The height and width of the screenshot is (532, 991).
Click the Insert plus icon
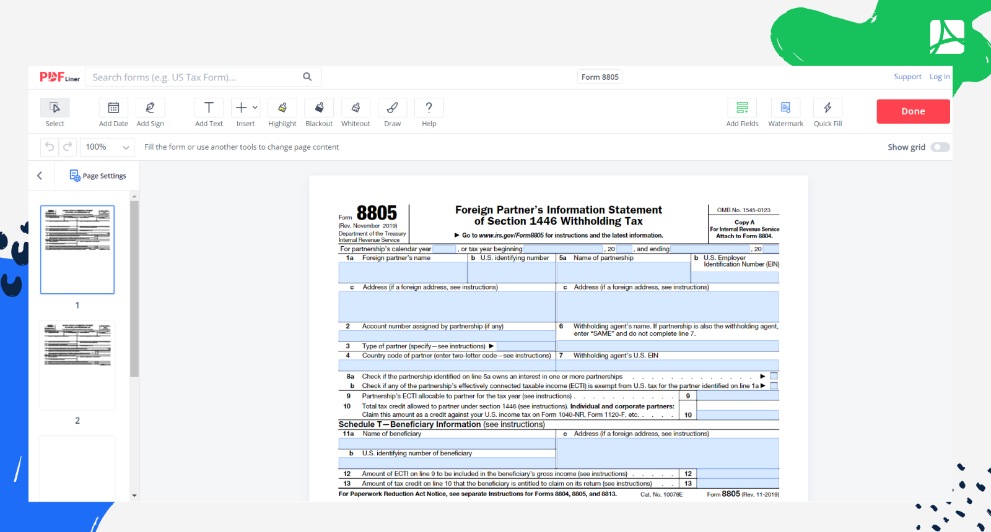(x=241, y=108)
